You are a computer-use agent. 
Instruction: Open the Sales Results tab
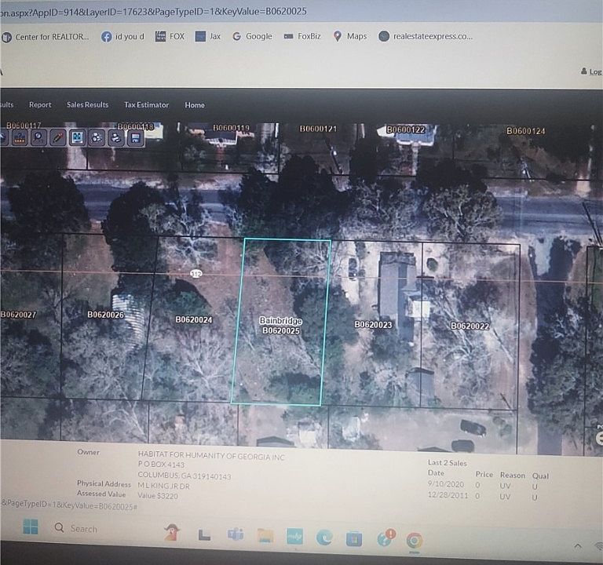87,105
